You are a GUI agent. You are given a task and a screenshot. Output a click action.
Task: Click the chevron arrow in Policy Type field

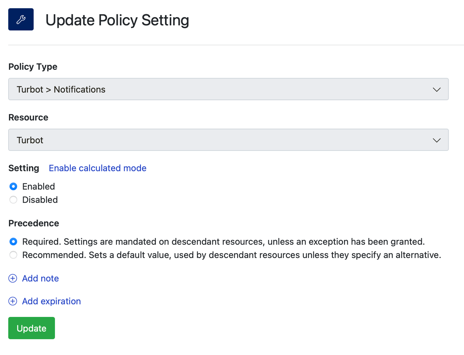[436, 89]
